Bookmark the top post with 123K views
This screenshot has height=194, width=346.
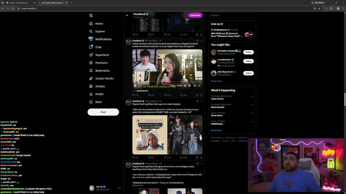(197, 34)
